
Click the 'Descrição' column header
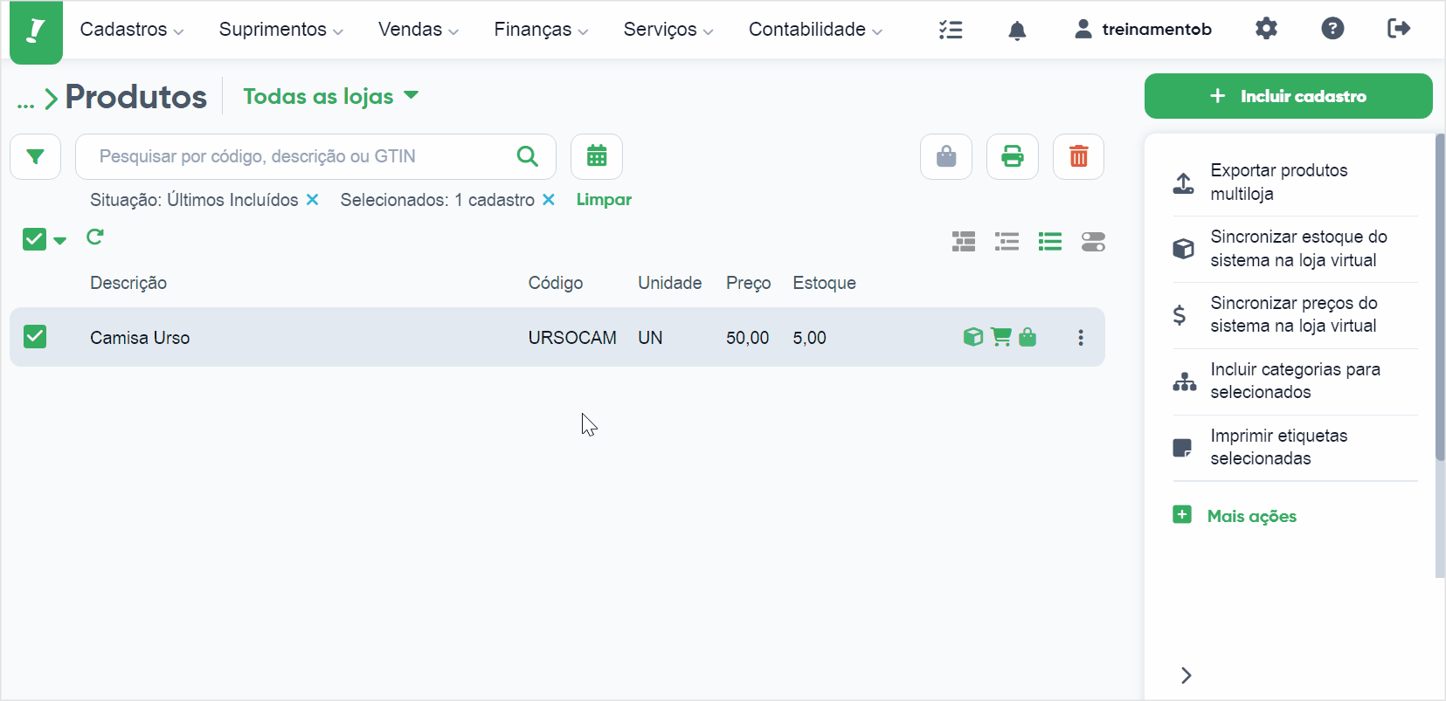point(128,283)
